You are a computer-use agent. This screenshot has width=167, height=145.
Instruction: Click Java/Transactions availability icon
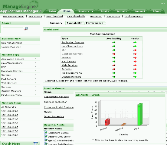point(114,46)
